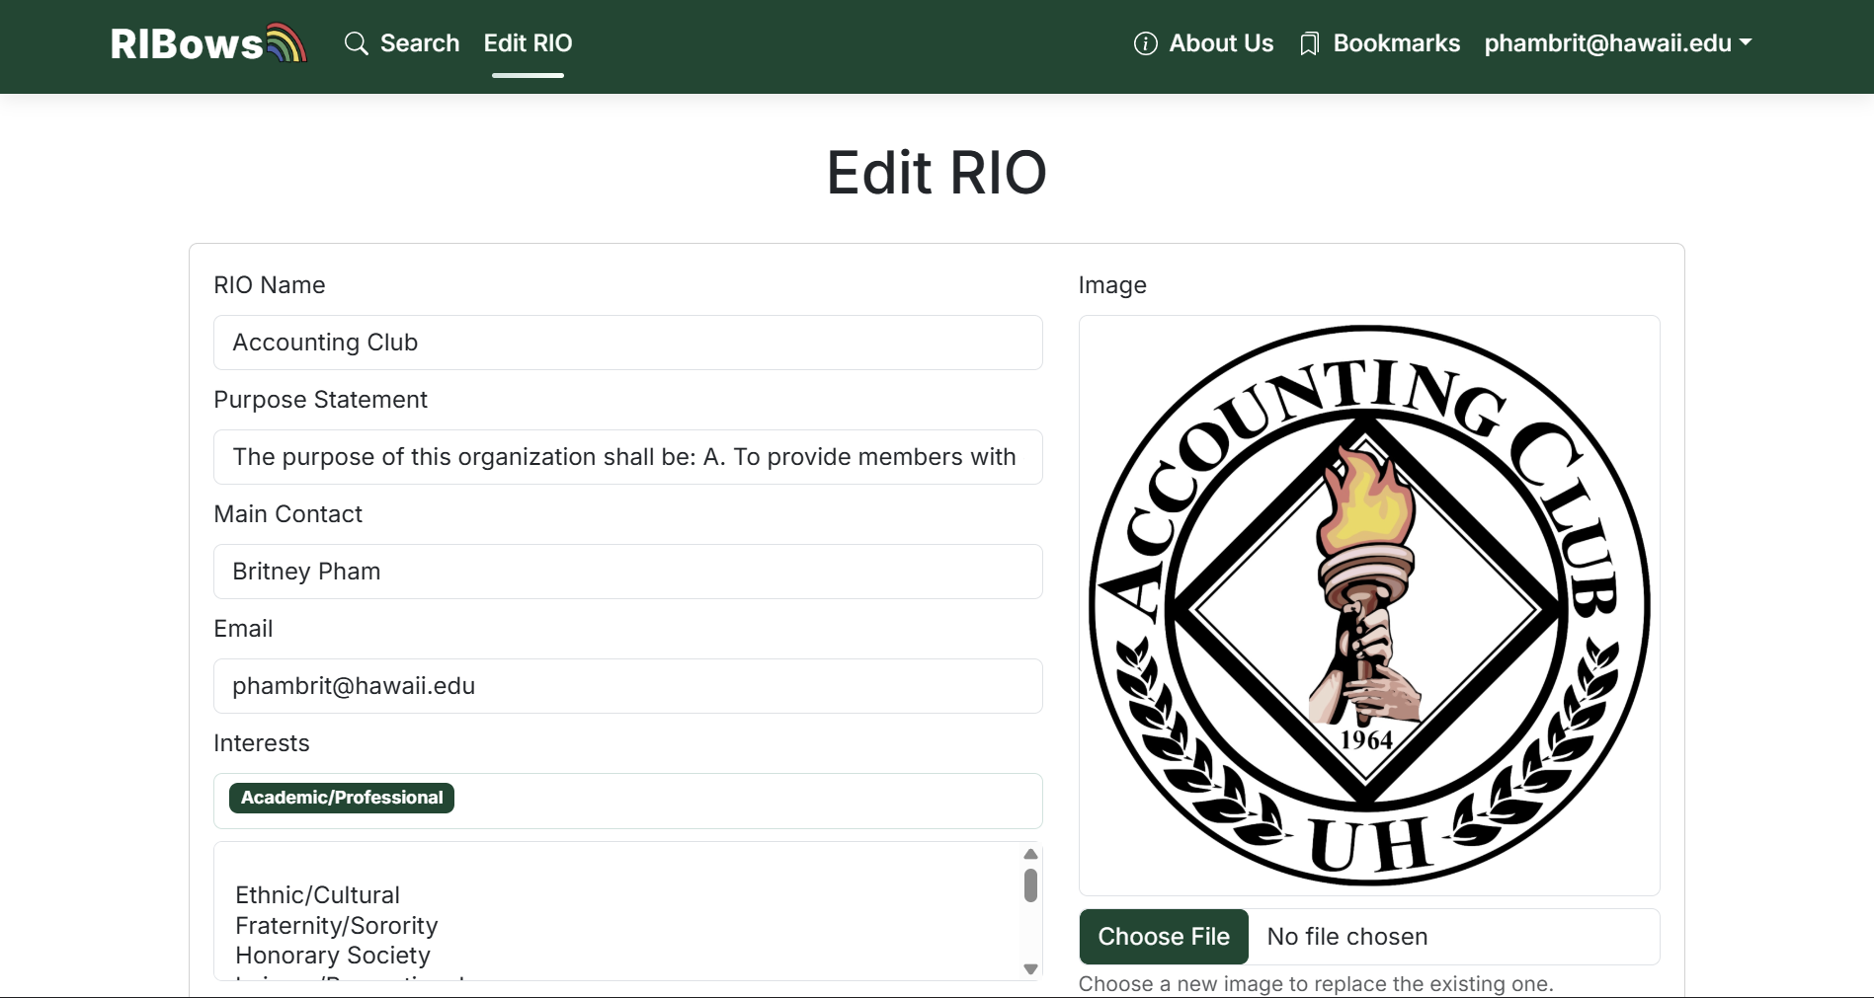This screenshot has height=998, width=1874.
Task: Focus the Main Contact field
Action: point(627,572)
